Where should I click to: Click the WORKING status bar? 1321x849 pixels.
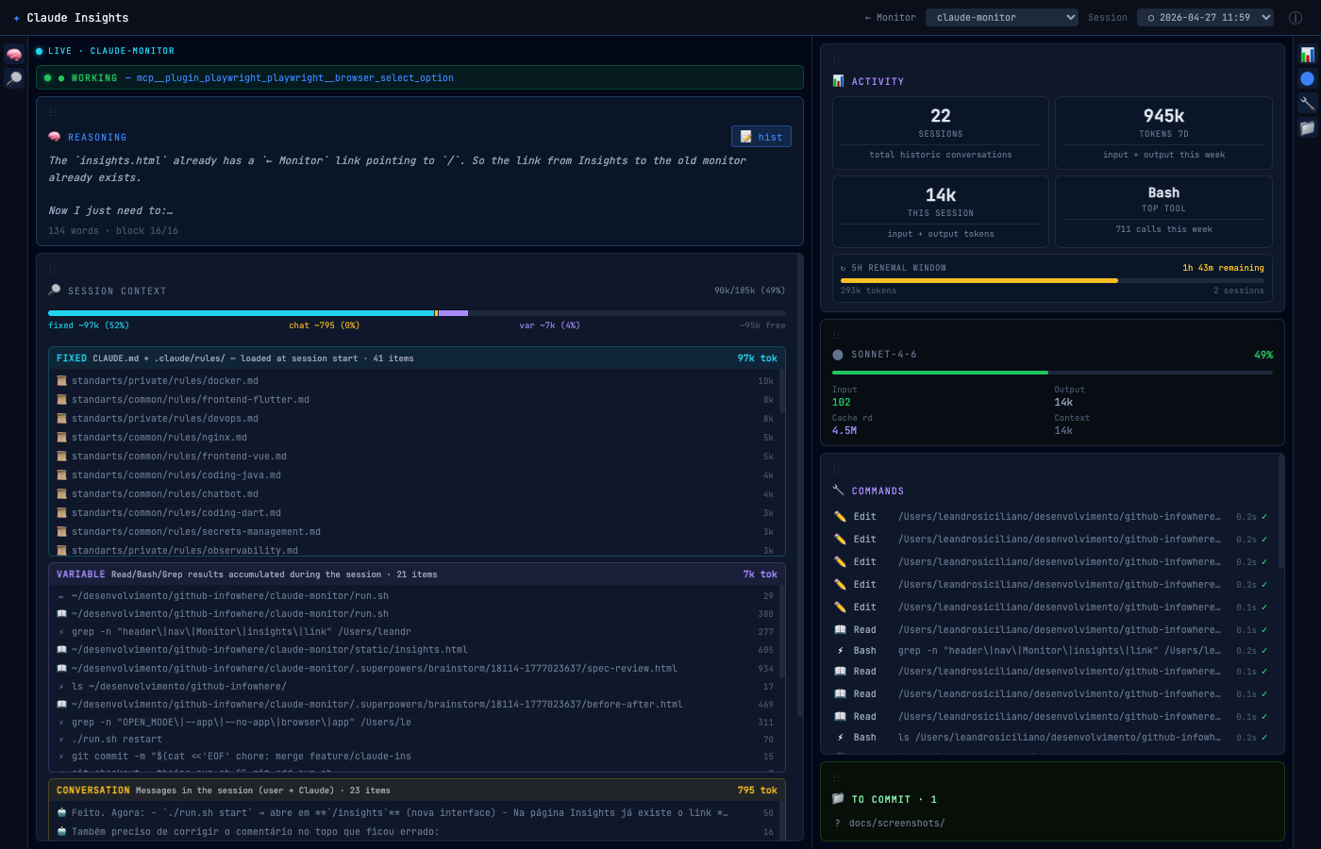click(x=420, y=77)
